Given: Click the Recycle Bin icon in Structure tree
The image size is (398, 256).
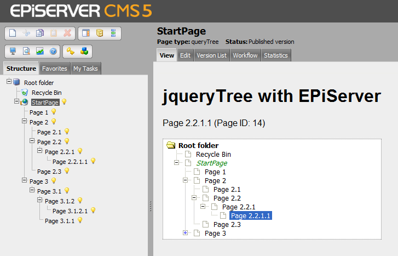Looking at the screenshot, I should pos(24,93).
